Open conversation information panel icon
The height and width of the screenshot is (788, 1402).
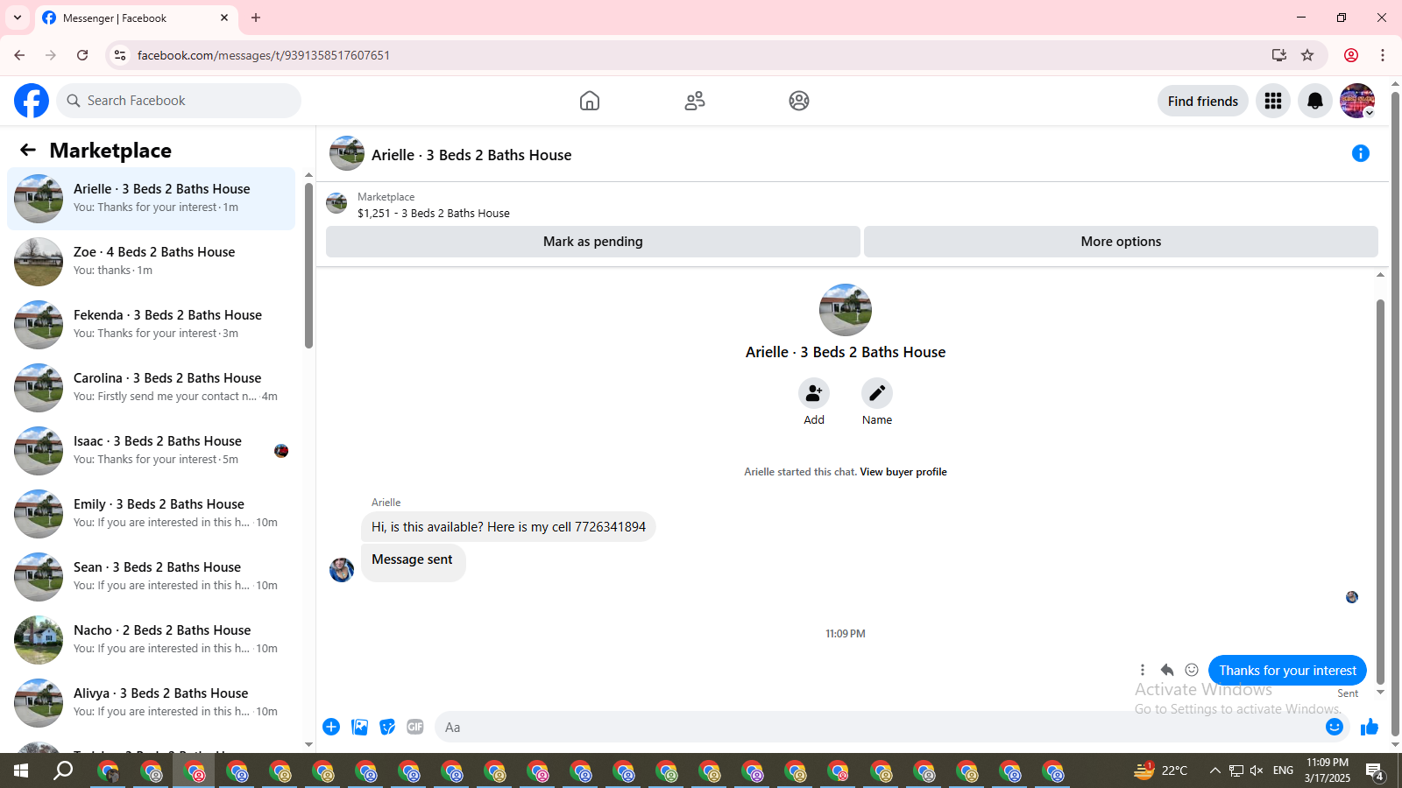click(x=1361, y=153)
